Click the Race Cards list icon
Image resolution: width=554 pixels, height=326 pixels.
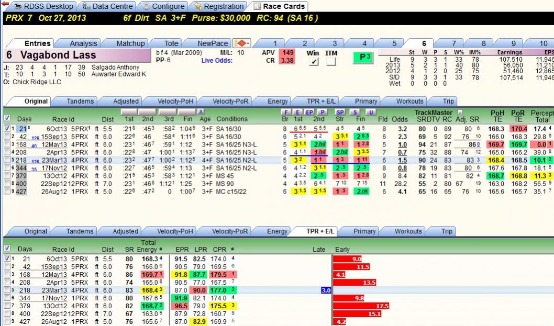(x=258, y=6)
